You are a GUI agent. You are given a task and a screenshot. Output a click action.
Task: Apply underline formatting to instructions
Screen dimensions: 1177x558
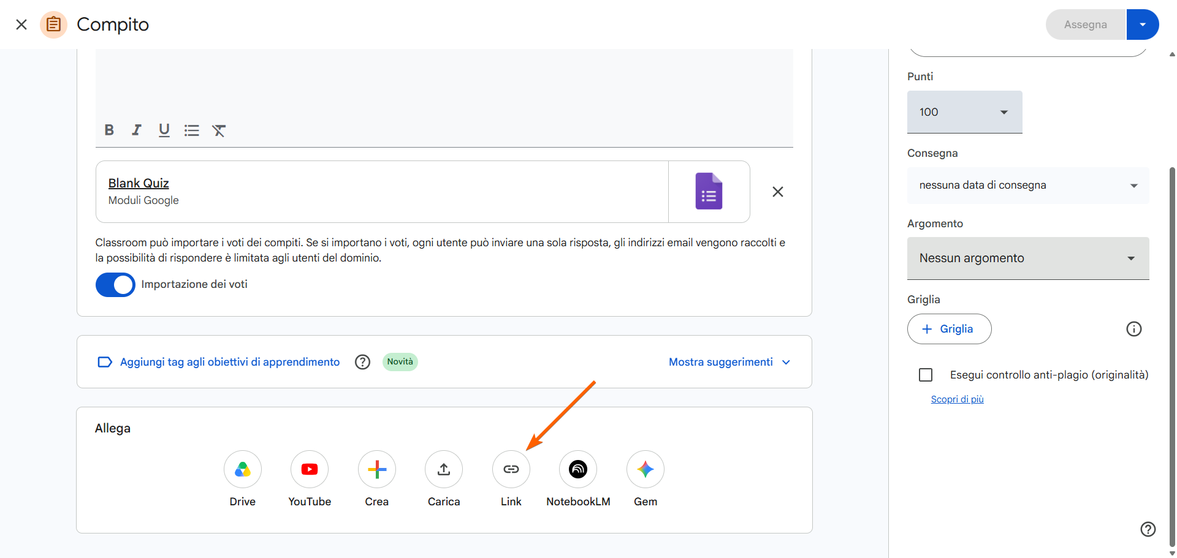tap(164, 130)
